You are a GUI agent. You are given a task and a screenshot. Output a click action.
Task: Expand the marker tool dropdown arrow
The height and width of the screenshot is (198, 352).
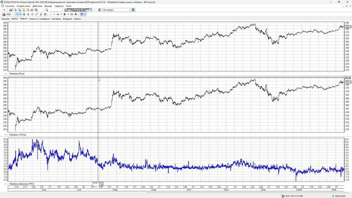tap(68, 15)
